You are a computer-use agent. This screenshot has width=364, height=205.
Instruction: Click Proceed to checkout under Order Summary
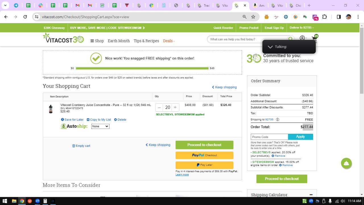click(282, 179)
